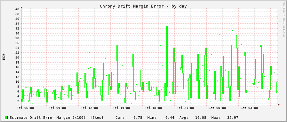Click the x-axis arrowhead at right end
Screen dimensions: 287x122
(279, 105)
